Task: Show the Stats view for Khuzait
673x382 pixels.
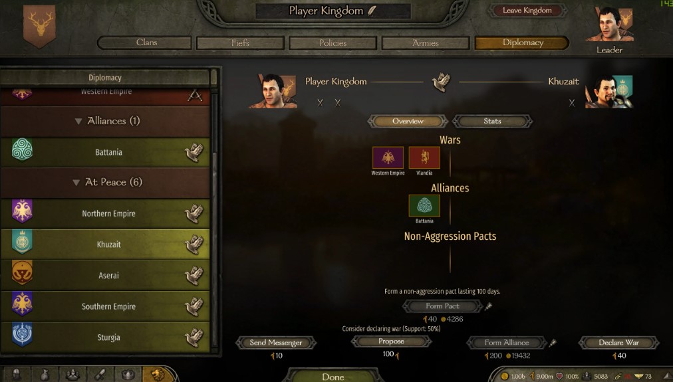Action: [x=492, y=122]
